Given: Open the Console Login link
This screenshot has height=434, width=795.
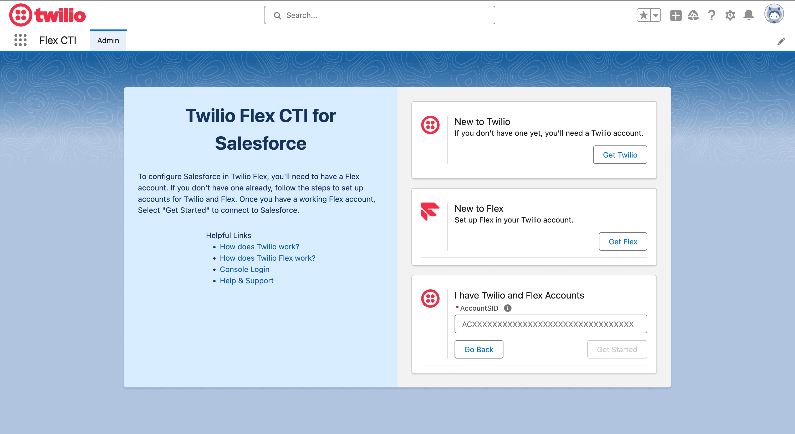Looking at the screenshot, I should click(x=244, y=270).
